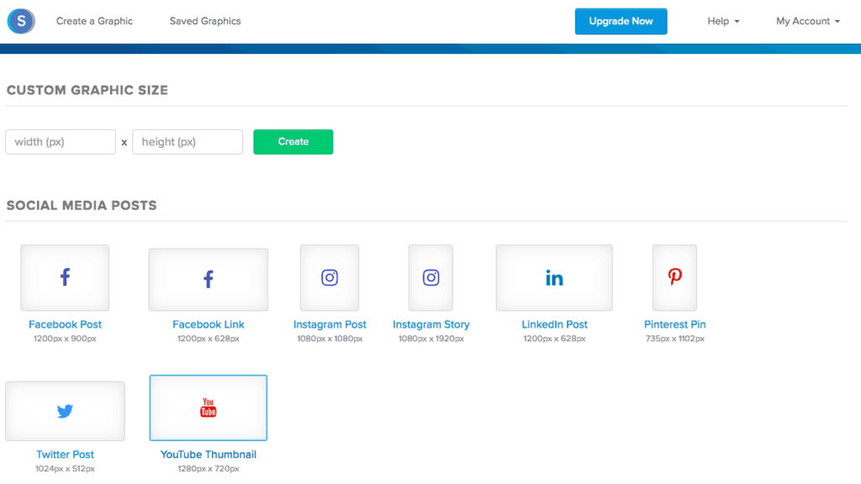Open the Saved Graphics page
Viewport: 861px width, 484px height.
pyautogui.click(x=205, y=21)
